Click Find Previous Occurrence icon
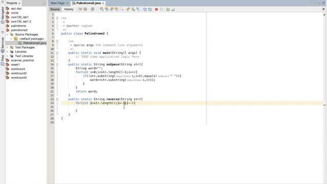 [107, 9]
